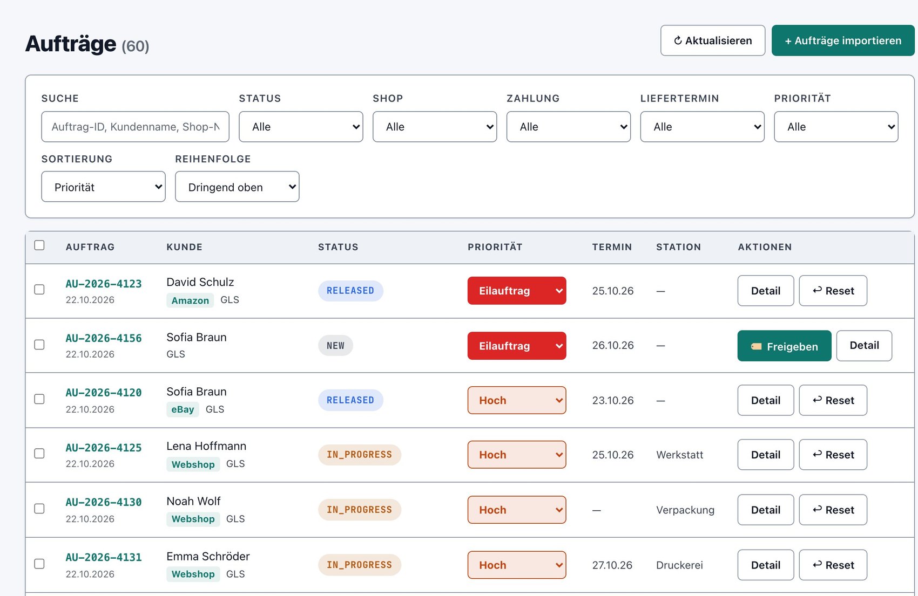
Task: Change Eilauftrag priority for David Schulz
Action: [x=517, y=291]
